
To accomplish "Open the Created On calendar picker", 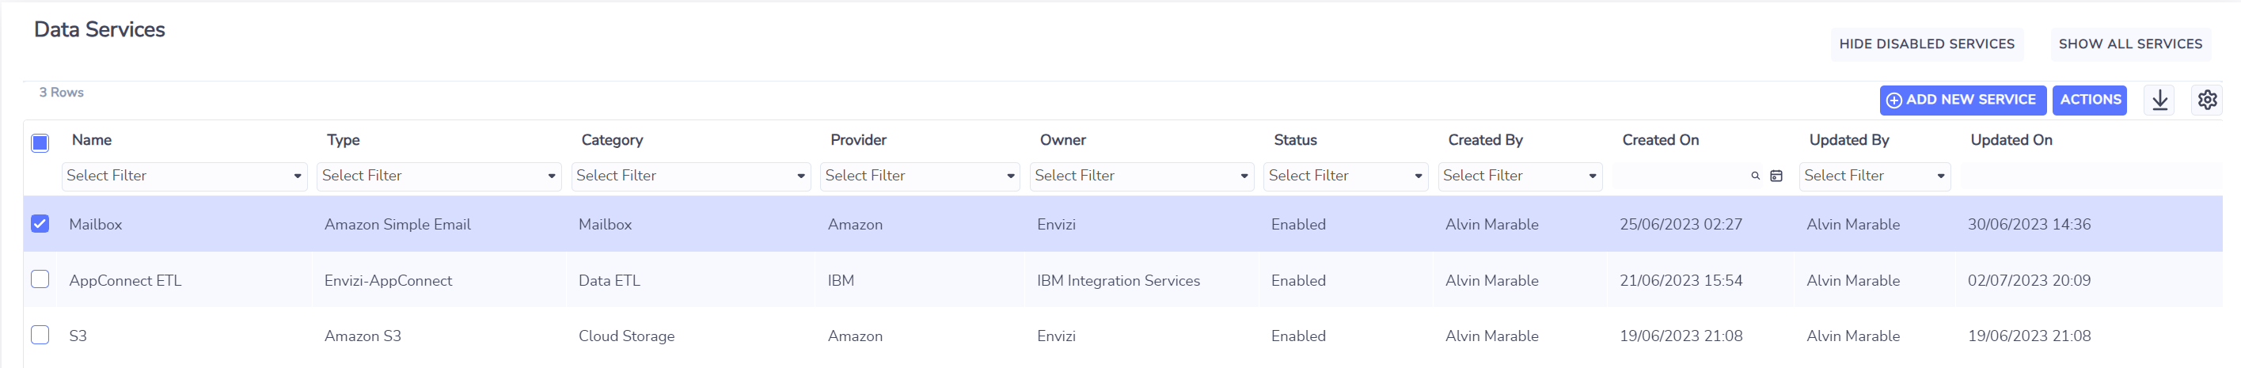I will (x=1776, y=176).
